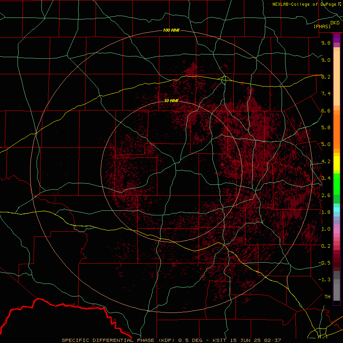Click the 6.6 value on the scale
343x343 pixels.
[326, 111]
